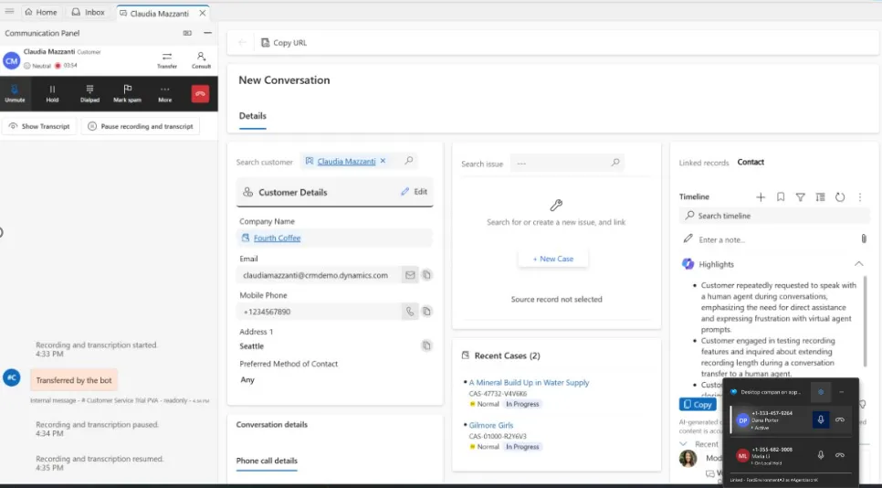
Task: Select the Phone call details tab
Action: coord(267,461)
